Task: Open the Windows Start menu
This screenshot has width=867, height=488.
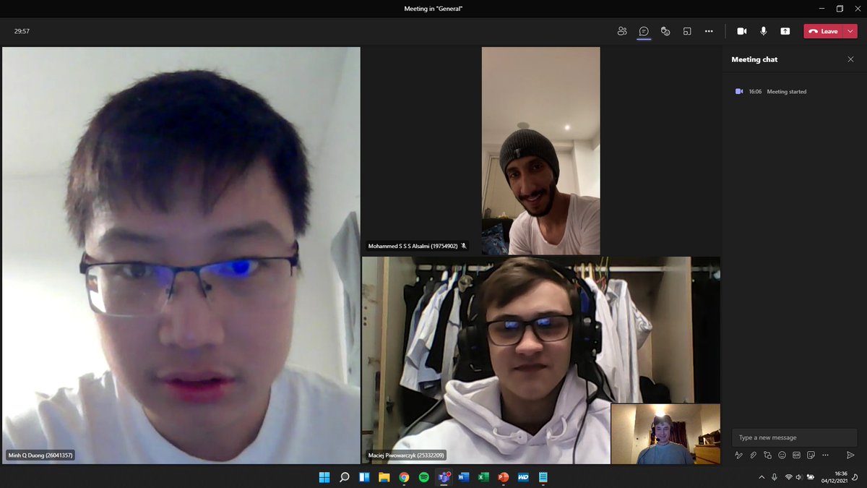Action: coord(324,477)
